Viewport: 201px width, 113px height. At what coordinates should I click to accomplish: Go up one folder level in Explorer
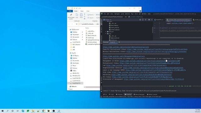click(77, 24)
